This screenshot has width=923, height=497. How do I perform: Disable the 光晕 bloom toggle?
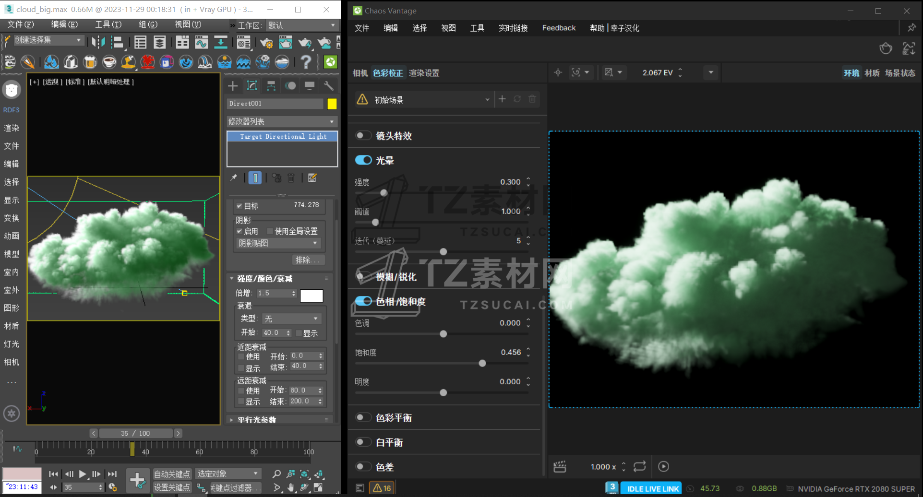(x=363, y=160)
